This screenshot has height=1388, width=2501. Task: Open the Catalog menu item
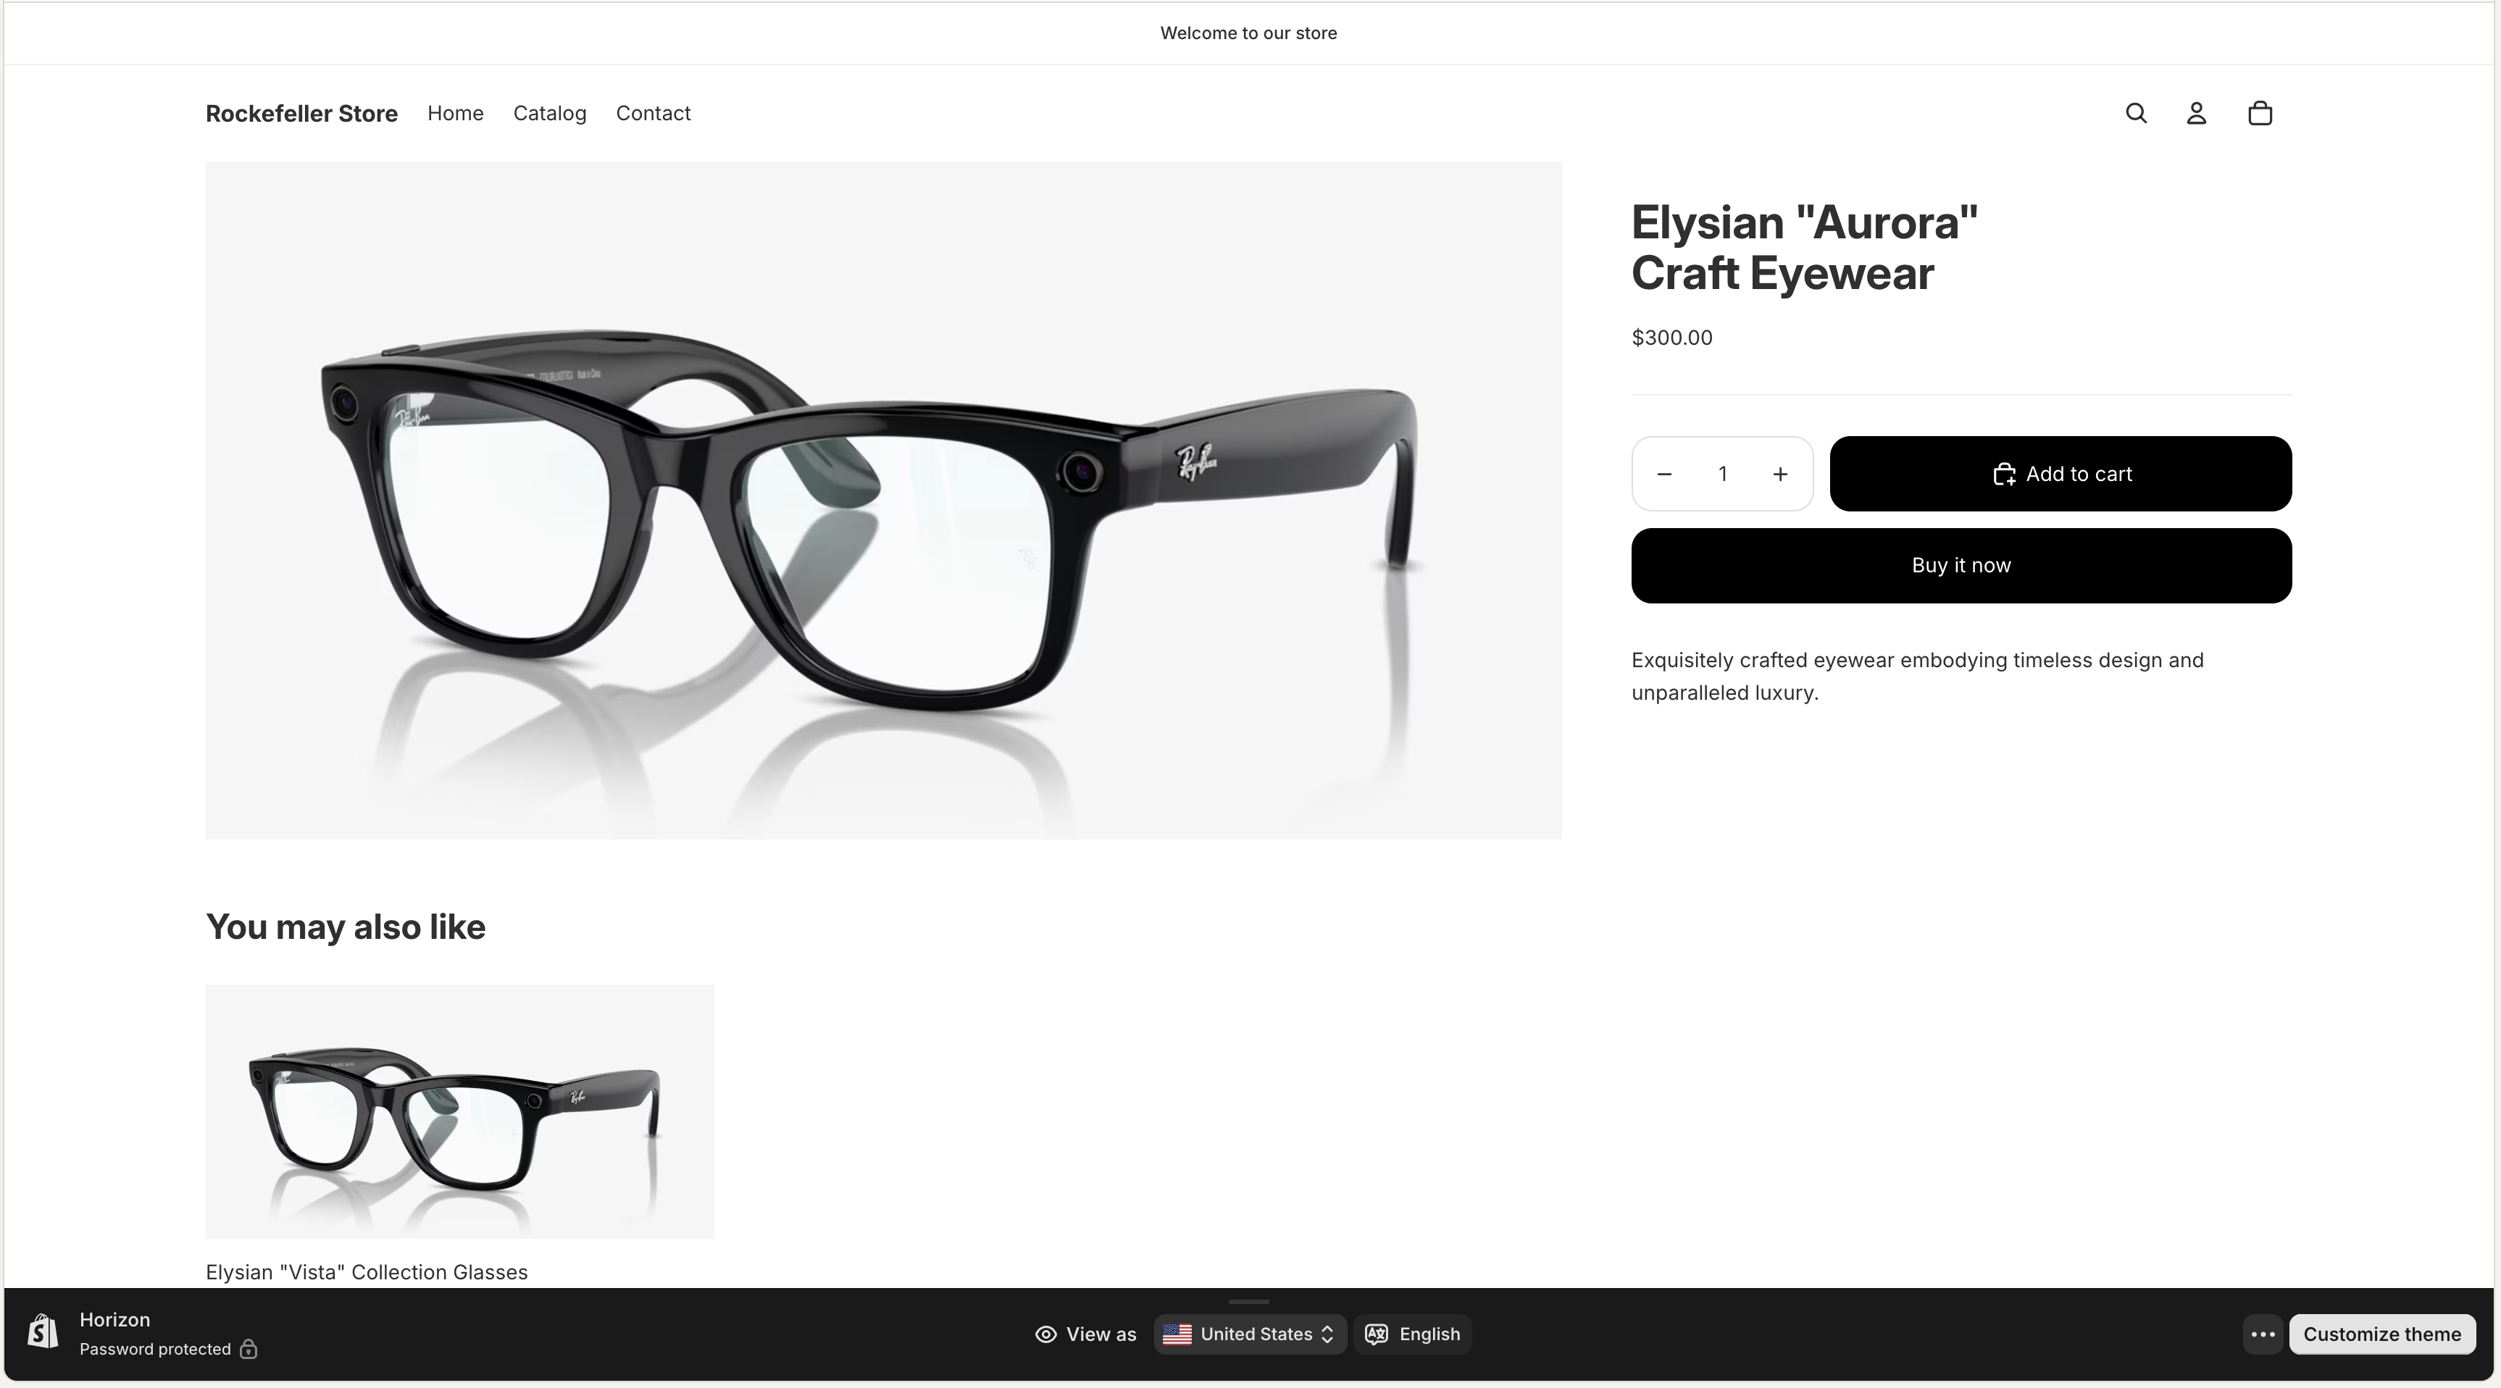[549, 114]
